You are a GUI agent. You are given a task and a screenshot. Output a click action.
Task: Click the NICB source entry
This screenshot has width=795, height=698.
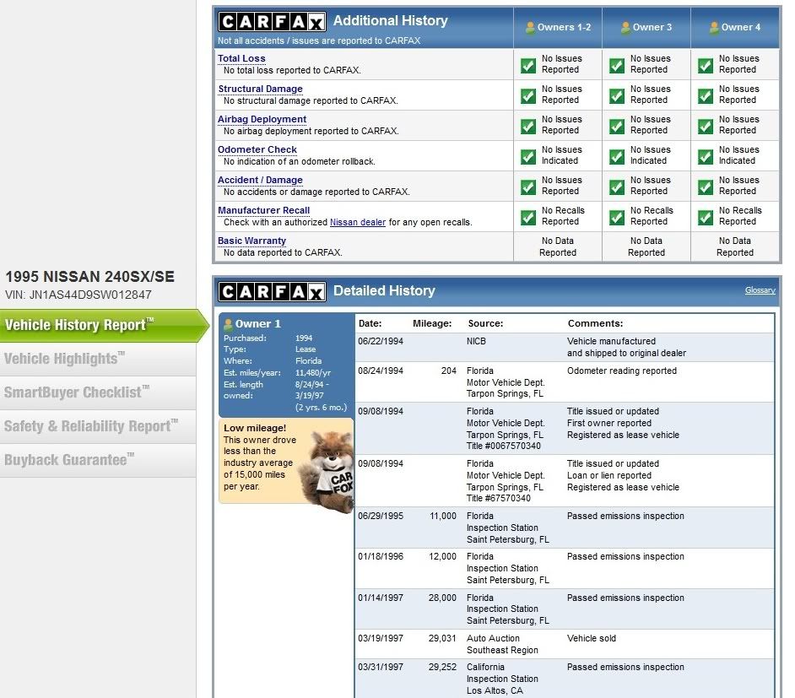coord(476,342)
